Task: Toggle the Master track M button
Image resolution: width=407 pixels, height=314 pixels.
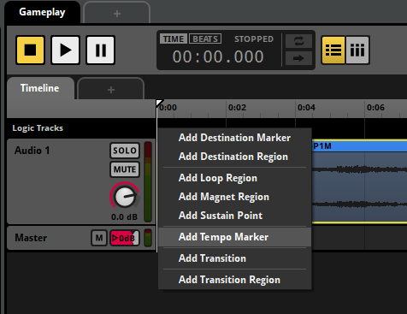Action: 99,238
